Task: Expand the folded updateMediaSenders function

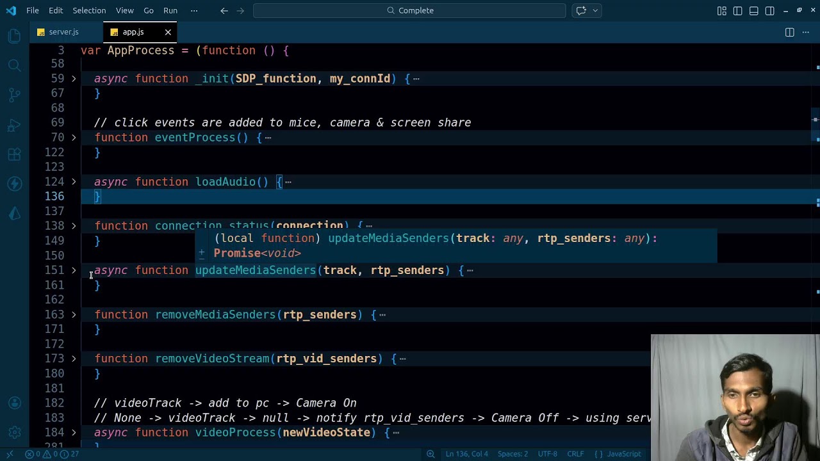Action: pos(74,270)
